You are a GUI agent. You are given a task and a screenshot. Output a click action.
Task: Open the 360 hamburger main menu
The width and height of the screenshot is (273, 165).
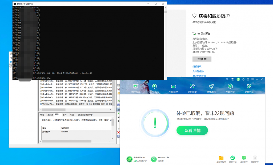(252, 79)
